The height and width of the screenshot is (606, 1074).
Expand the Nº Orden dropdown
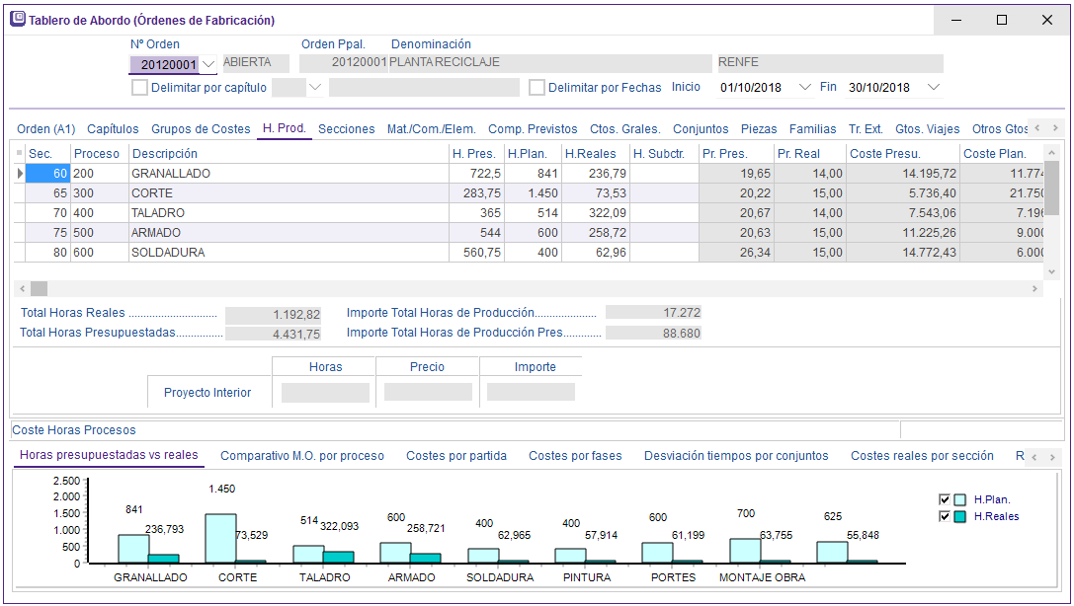[208, 65]
